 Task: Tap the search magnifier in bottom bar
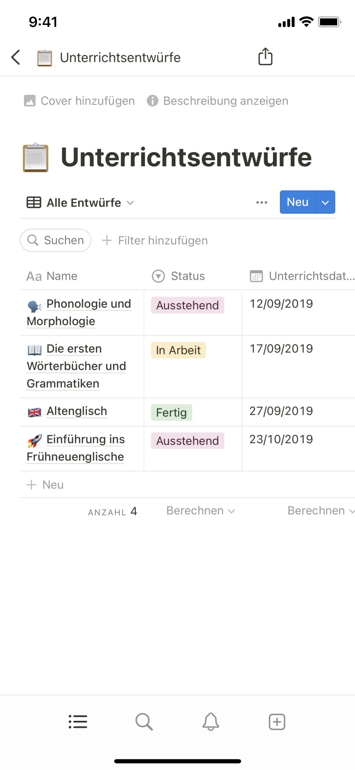[144, 722]
